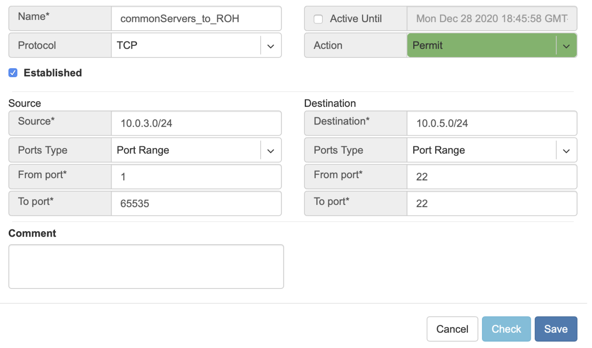
Task: Click the Active Until date field
Action: tap(491, 19)
